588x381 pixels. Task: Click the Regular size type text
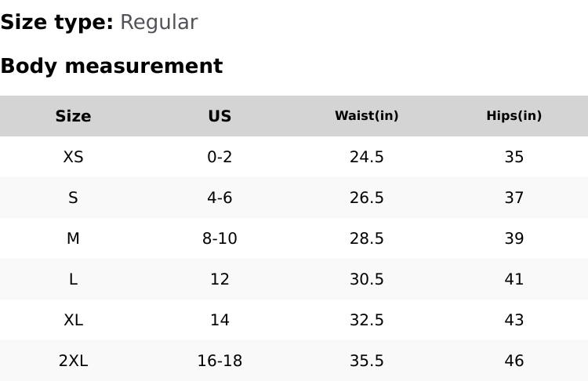click(158, 22)
